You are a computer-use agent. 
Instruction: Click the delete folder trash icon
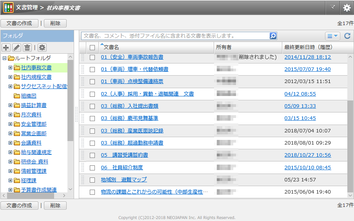tap(27, 47)
